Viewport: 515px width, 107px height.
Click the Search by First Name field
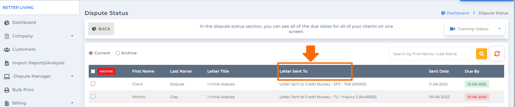pyautogui.click(x=432, y=54)
